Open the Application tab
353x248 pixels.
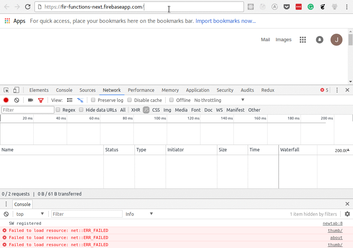click(197, 90)
